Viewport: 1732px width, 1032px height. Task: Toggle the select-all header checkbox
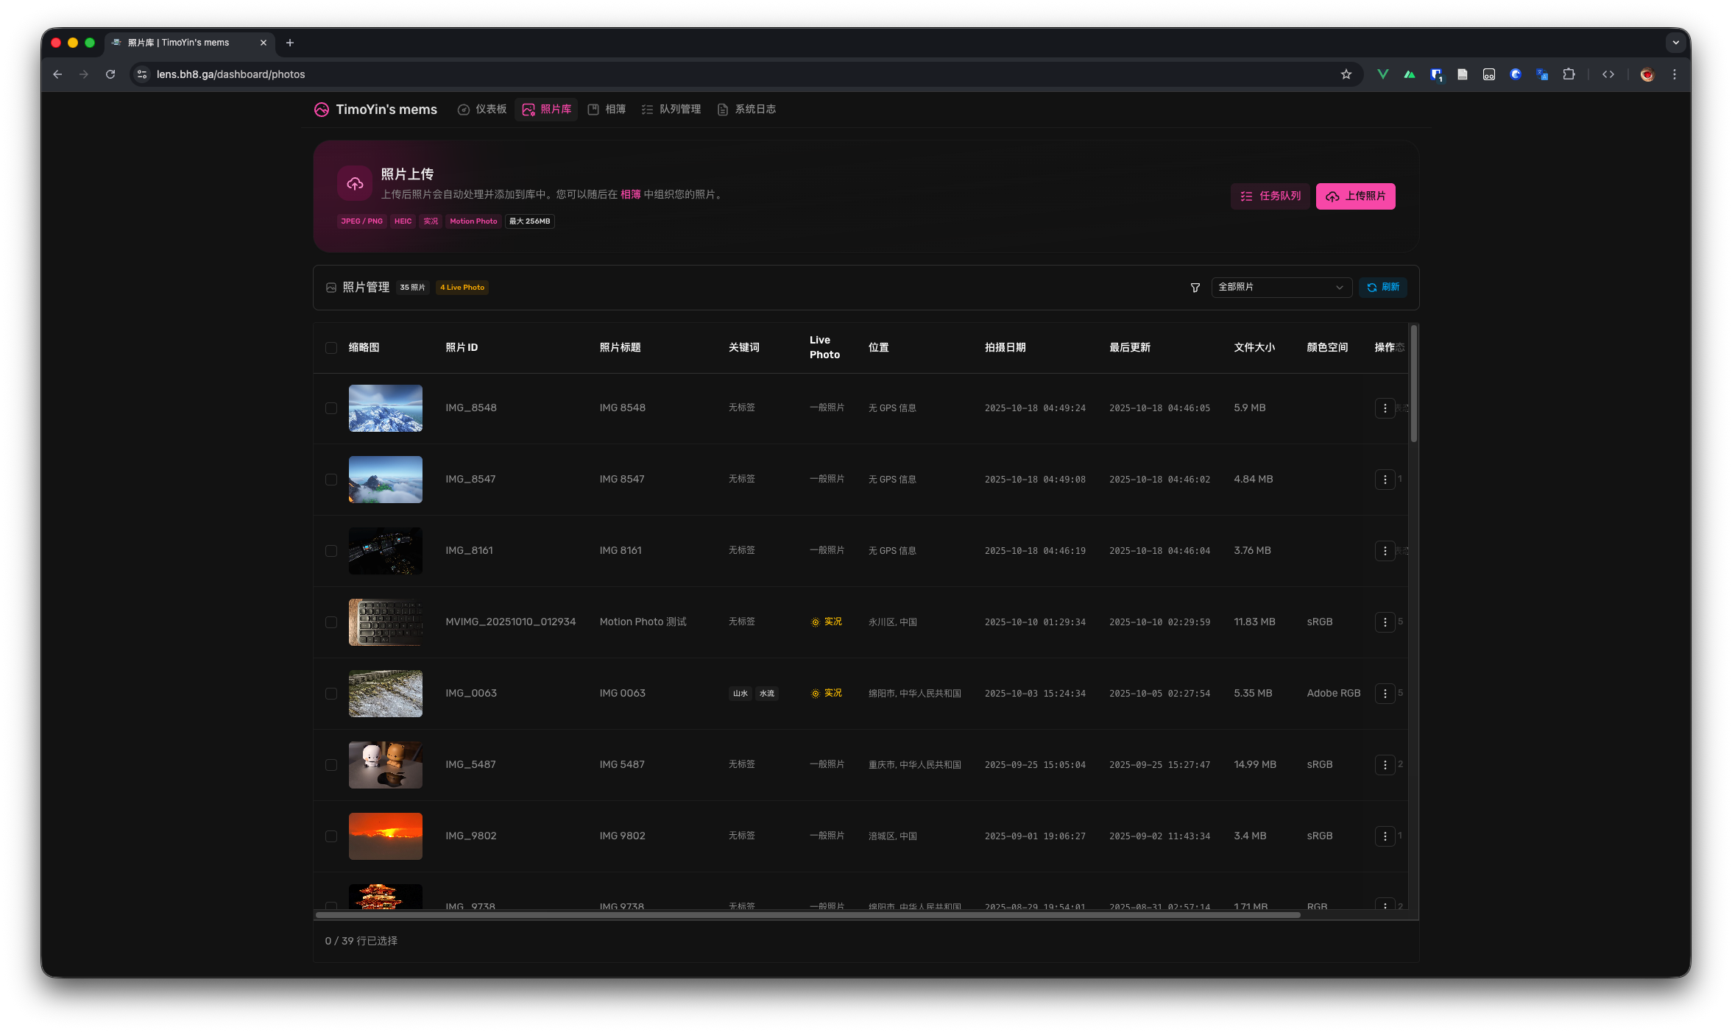pos(331,348)
